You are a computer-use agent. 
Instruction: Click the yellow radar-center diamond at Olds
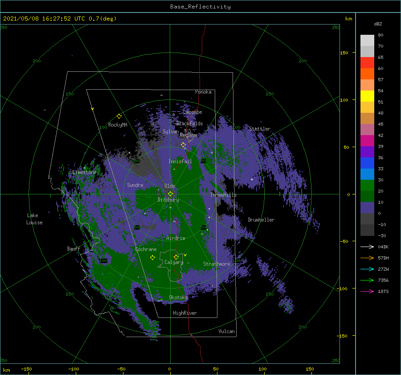click(x=170, y=194)
